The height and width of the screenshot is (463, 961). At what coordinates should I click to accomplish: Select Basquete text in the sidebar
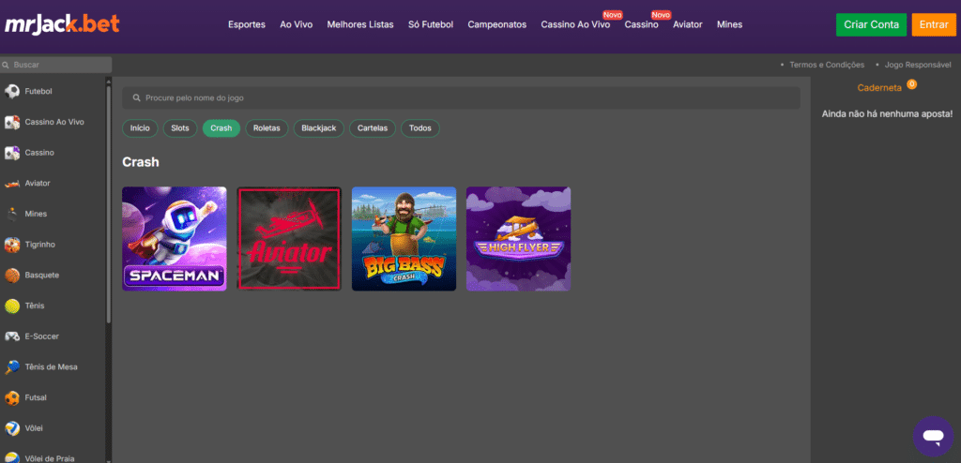tap(41, 275)
